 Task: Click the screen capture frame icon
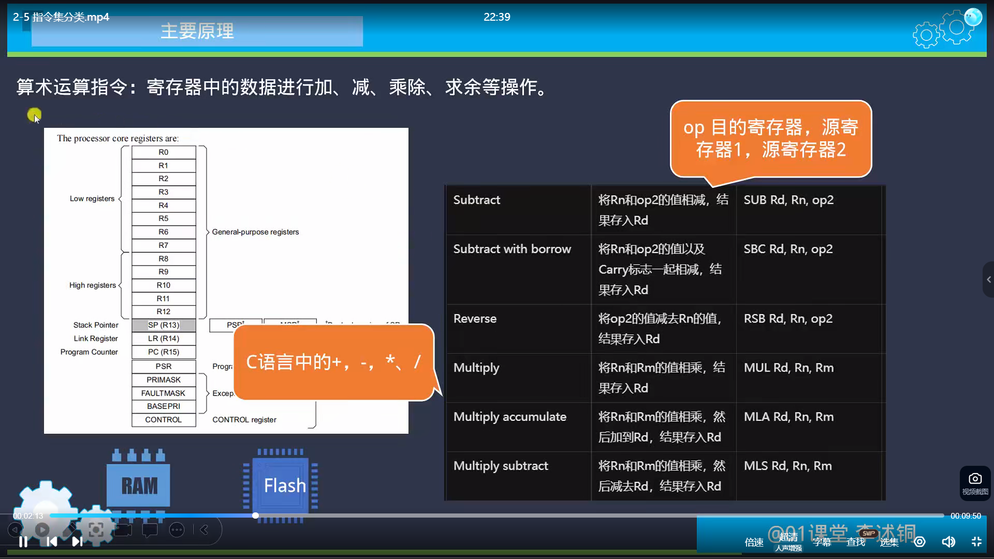(x=96, y=529)
